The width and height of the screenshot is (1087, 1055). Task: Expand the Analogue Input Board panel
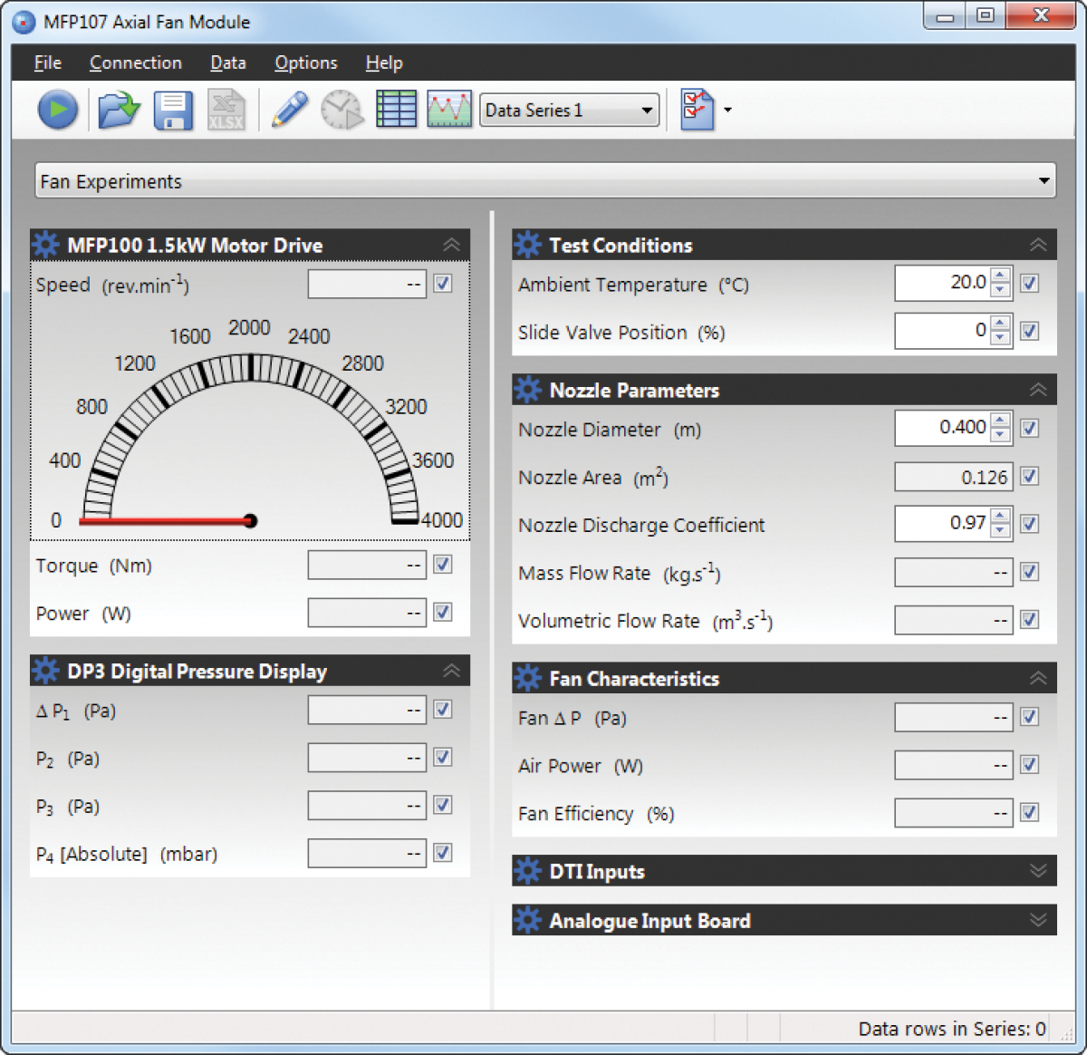(1038, 920)
